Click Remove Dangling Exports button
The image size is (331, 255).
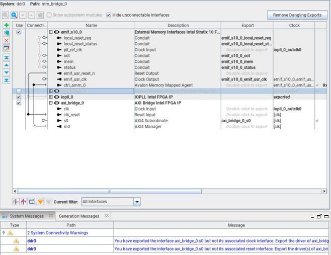(x=297, y=15)
